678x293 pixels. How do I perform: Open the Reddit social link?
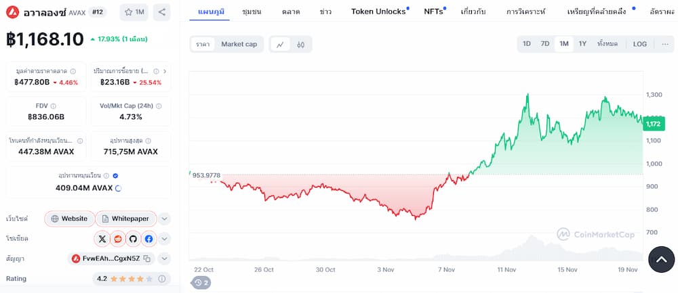[117, 239]
